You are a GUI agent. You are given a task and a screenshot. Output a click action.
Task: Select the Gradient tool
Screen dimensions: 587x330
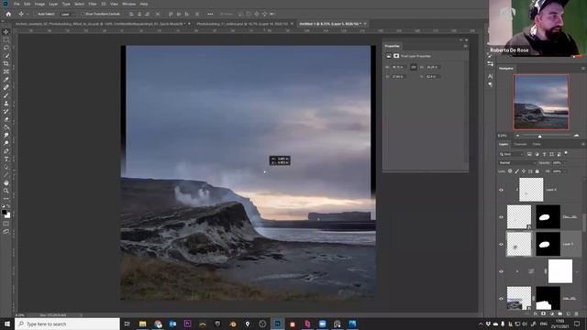[x=6, y=127]
